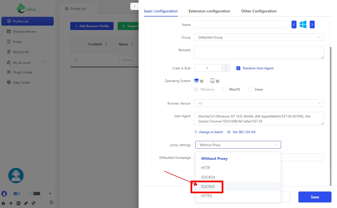Click the shield icon in bottom toolbar
The height and width of the screenshot is (208, 337).
pos(34,203)
